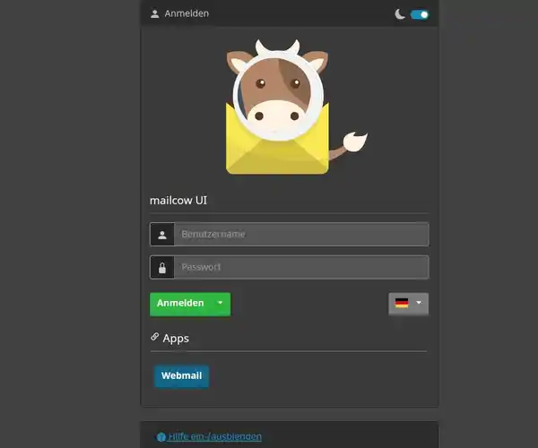Click the link icon next to Apps
The image size is (538, 448).
(155, 337)
